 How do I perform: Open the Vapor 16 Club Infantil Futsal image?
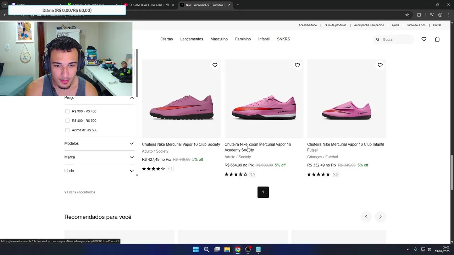(347, 98)
